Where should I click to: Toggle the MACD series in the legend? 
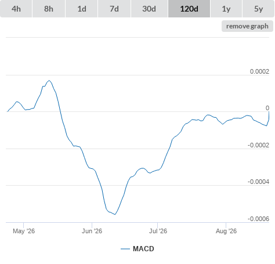click(143, 249)
